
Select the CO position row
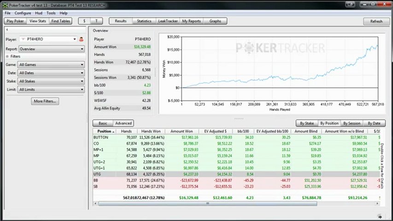tap(236, 144)
